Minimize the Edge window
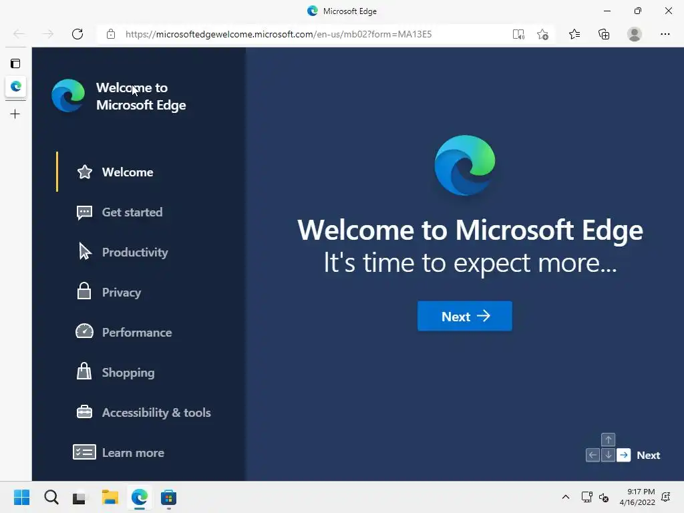This screenshot has width=684, height=513. tap(607, 11)
